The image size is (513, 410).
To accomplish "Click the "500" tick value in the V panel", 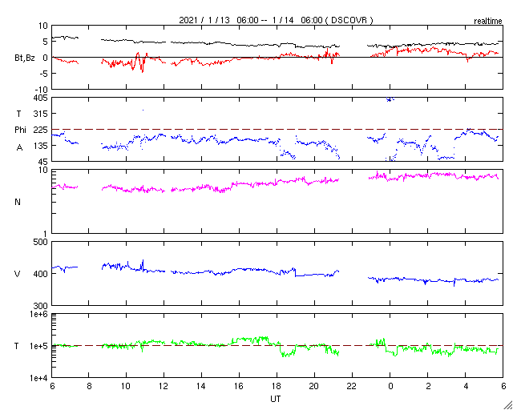I will click(x=42, y=242).
